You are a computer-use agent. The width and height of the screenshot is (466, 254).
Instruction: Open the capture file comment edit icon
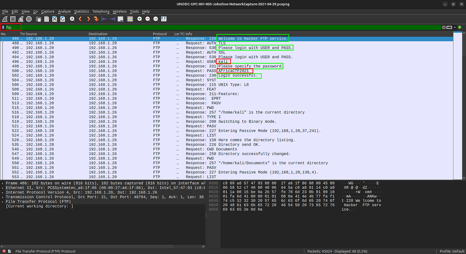(x=10, y=251)
